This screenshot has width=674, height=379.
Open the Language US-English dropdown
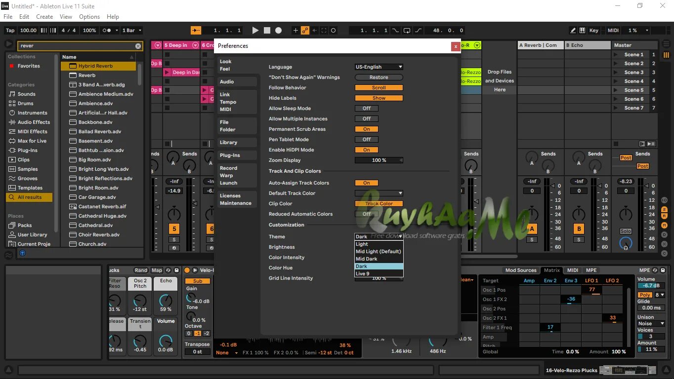click(379, 67)
